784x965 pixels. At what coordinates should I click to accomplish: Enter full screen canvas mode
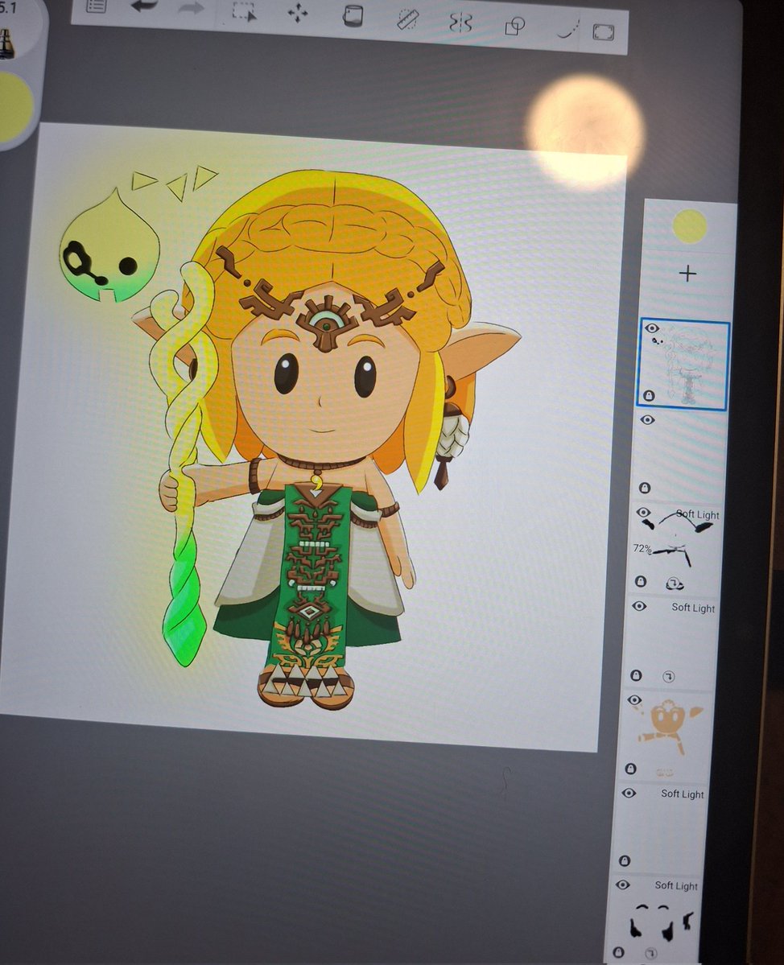(603, 32)
